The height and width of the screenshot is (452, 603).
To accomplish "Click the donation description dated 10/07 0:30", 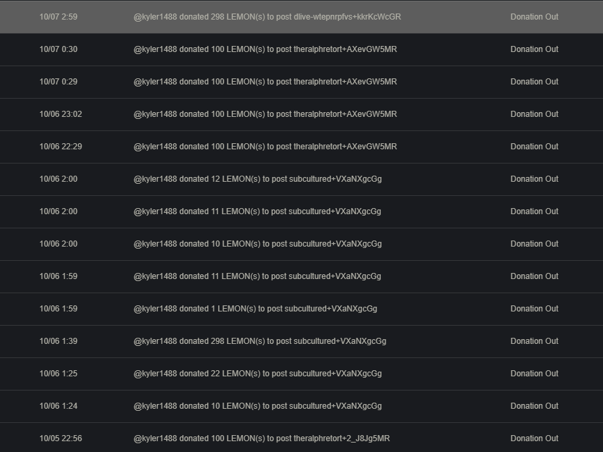I will point(265,49).
